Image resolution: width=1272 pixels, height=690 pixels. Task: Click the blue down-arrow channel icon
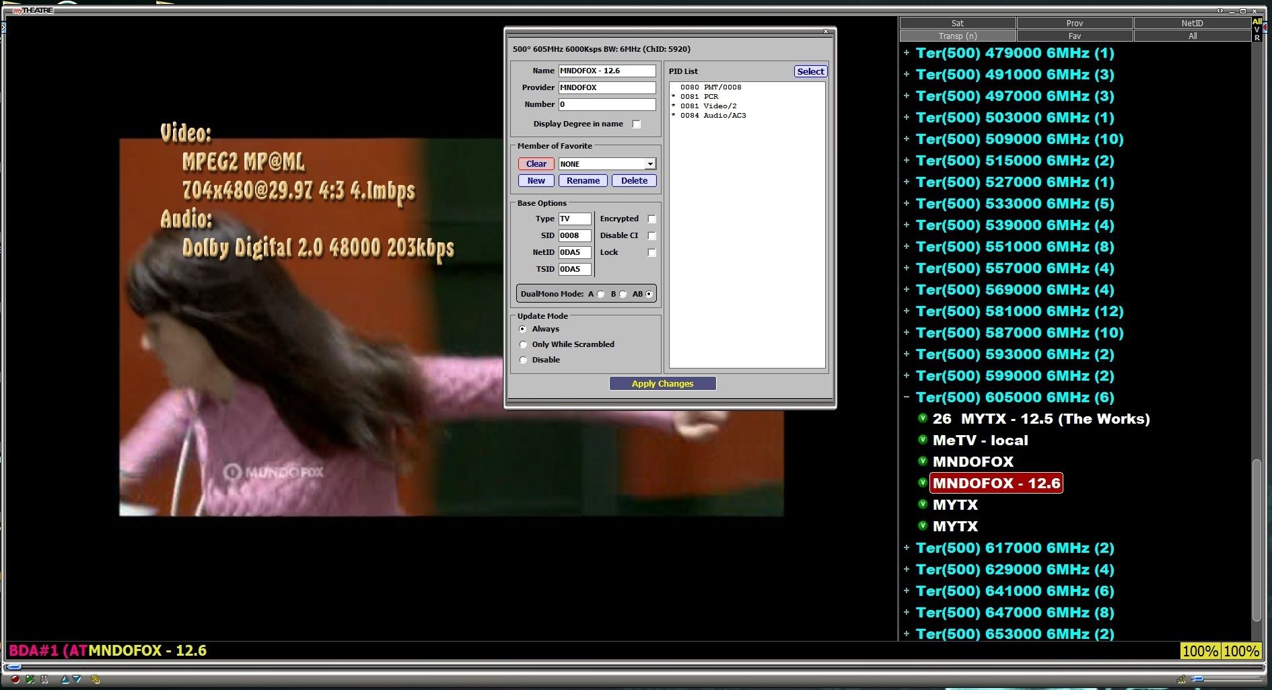pyautogui.click(x=77, y=679)
